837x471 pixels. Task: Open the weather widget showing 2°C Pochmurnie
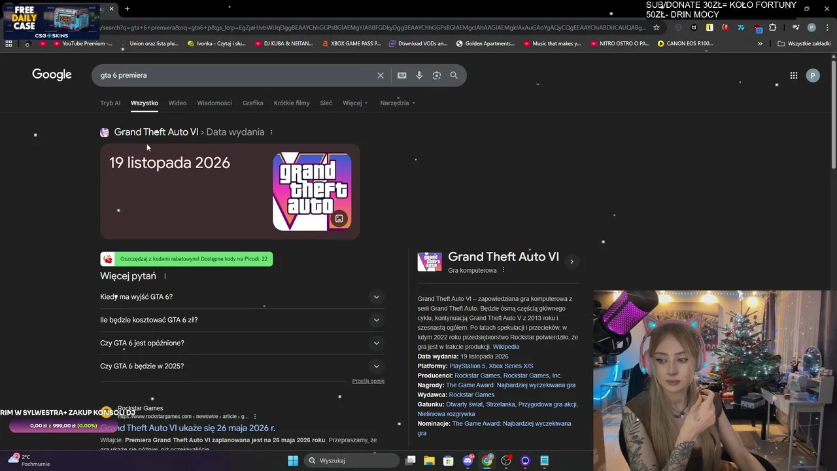click(29, 461)
